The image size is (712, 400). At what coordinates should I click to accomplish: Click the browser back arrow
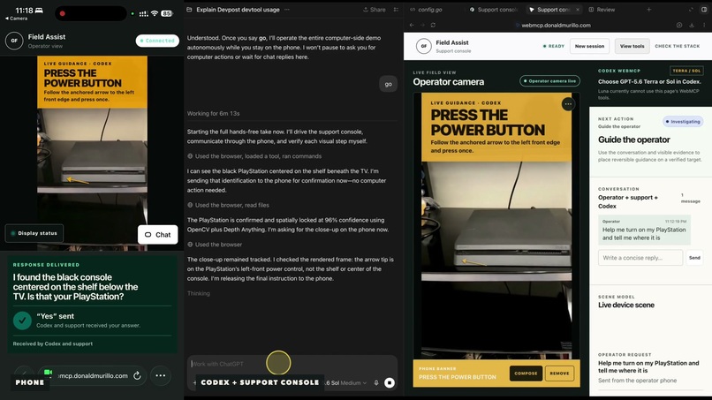[412, 25]
